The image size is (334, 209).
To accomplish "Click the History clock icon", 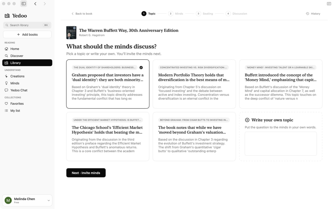I will [x=308, y=14].
